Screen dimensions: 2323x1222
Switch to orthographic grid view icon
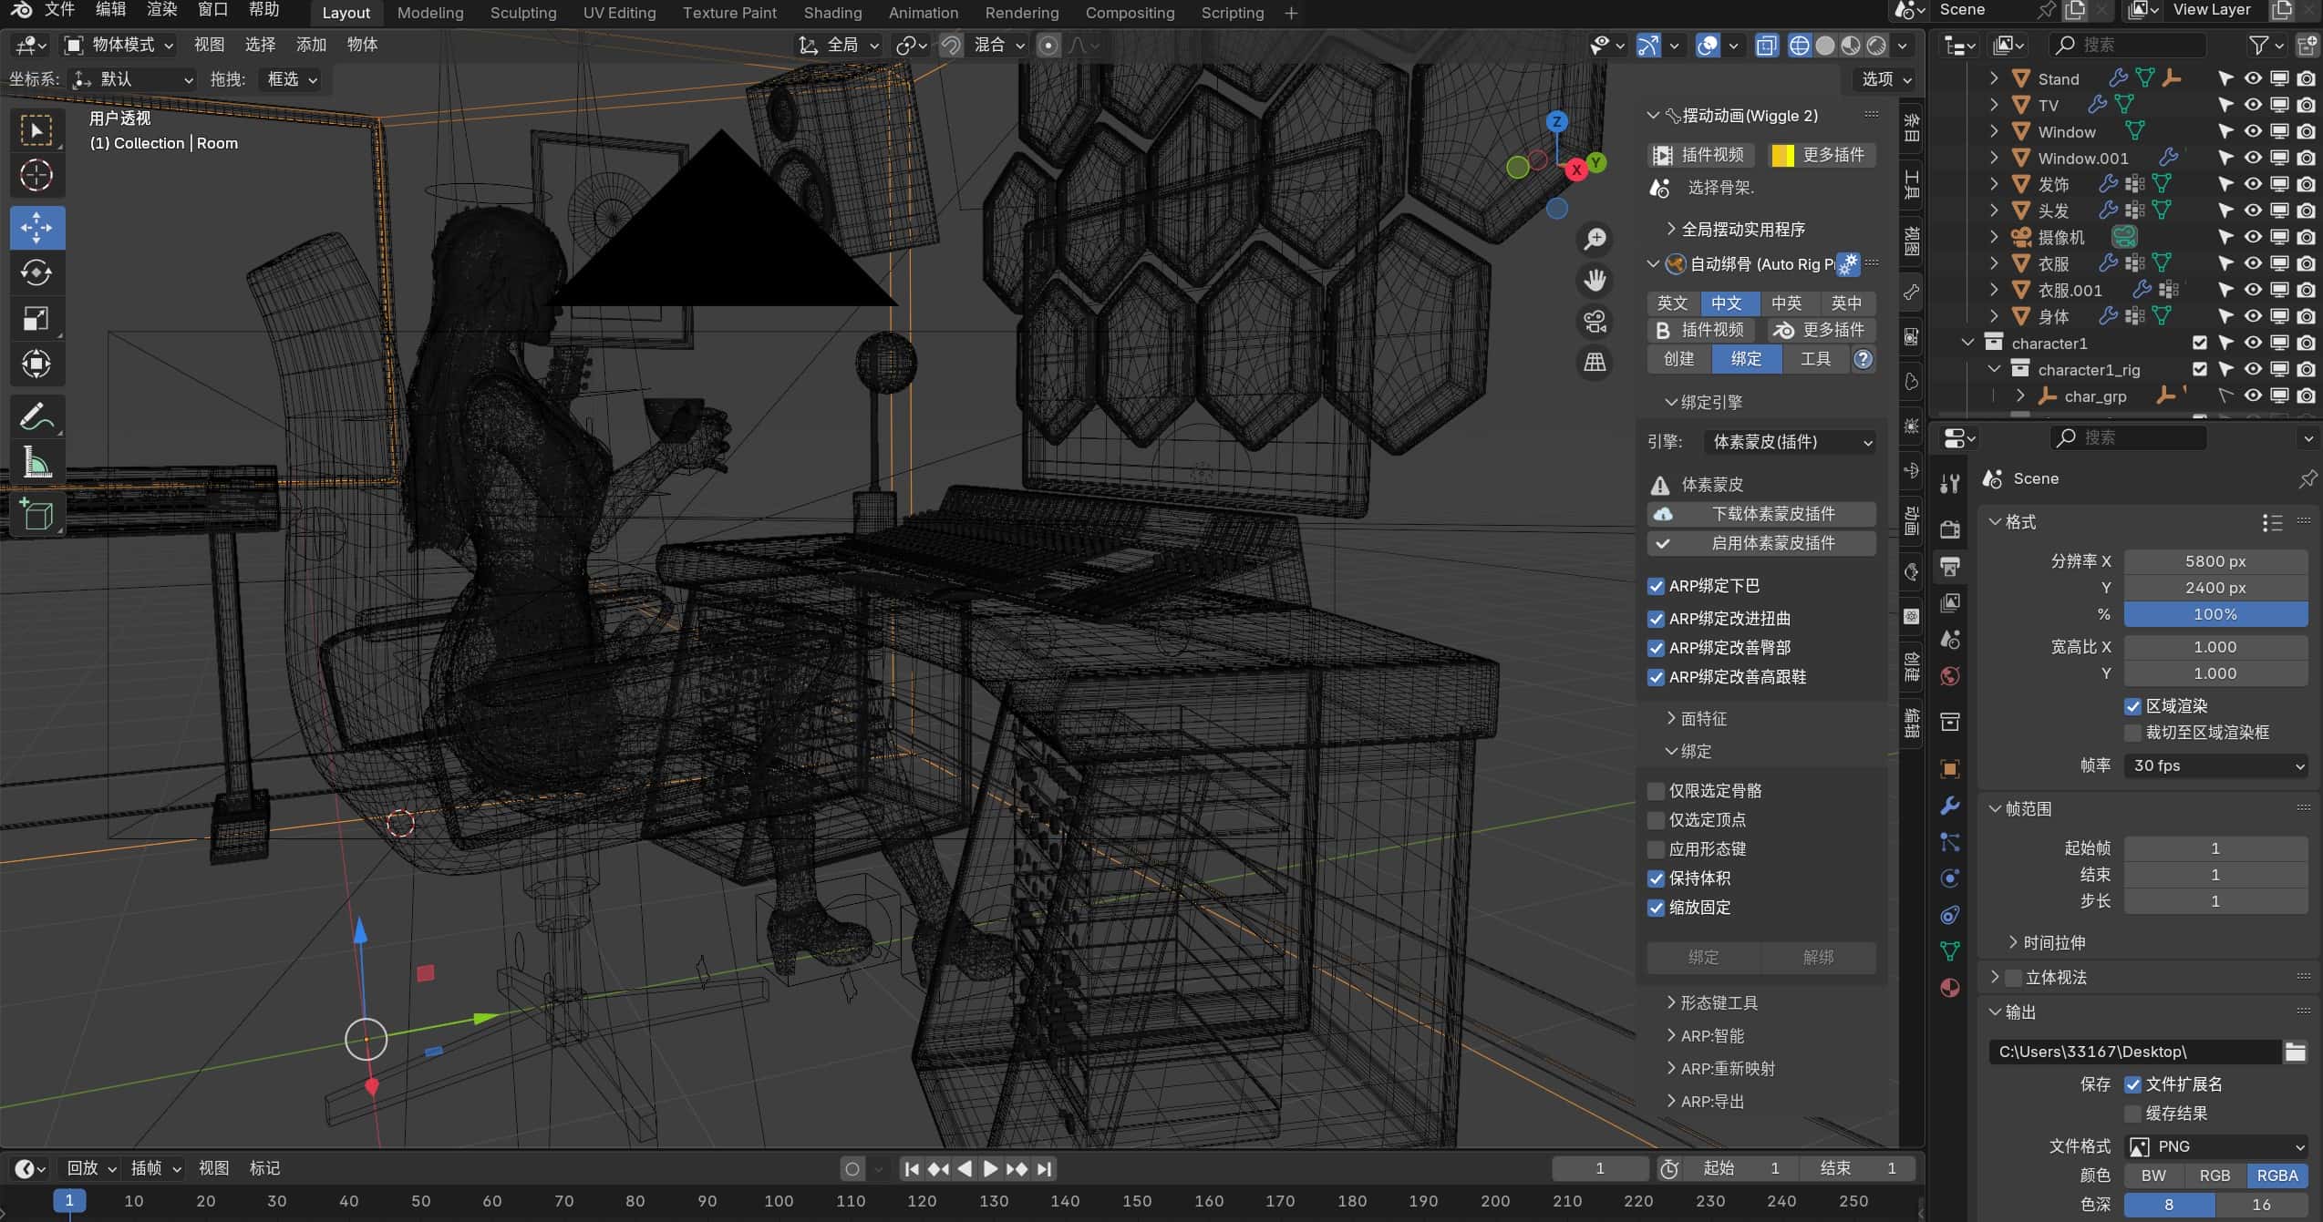(1595, 363)
